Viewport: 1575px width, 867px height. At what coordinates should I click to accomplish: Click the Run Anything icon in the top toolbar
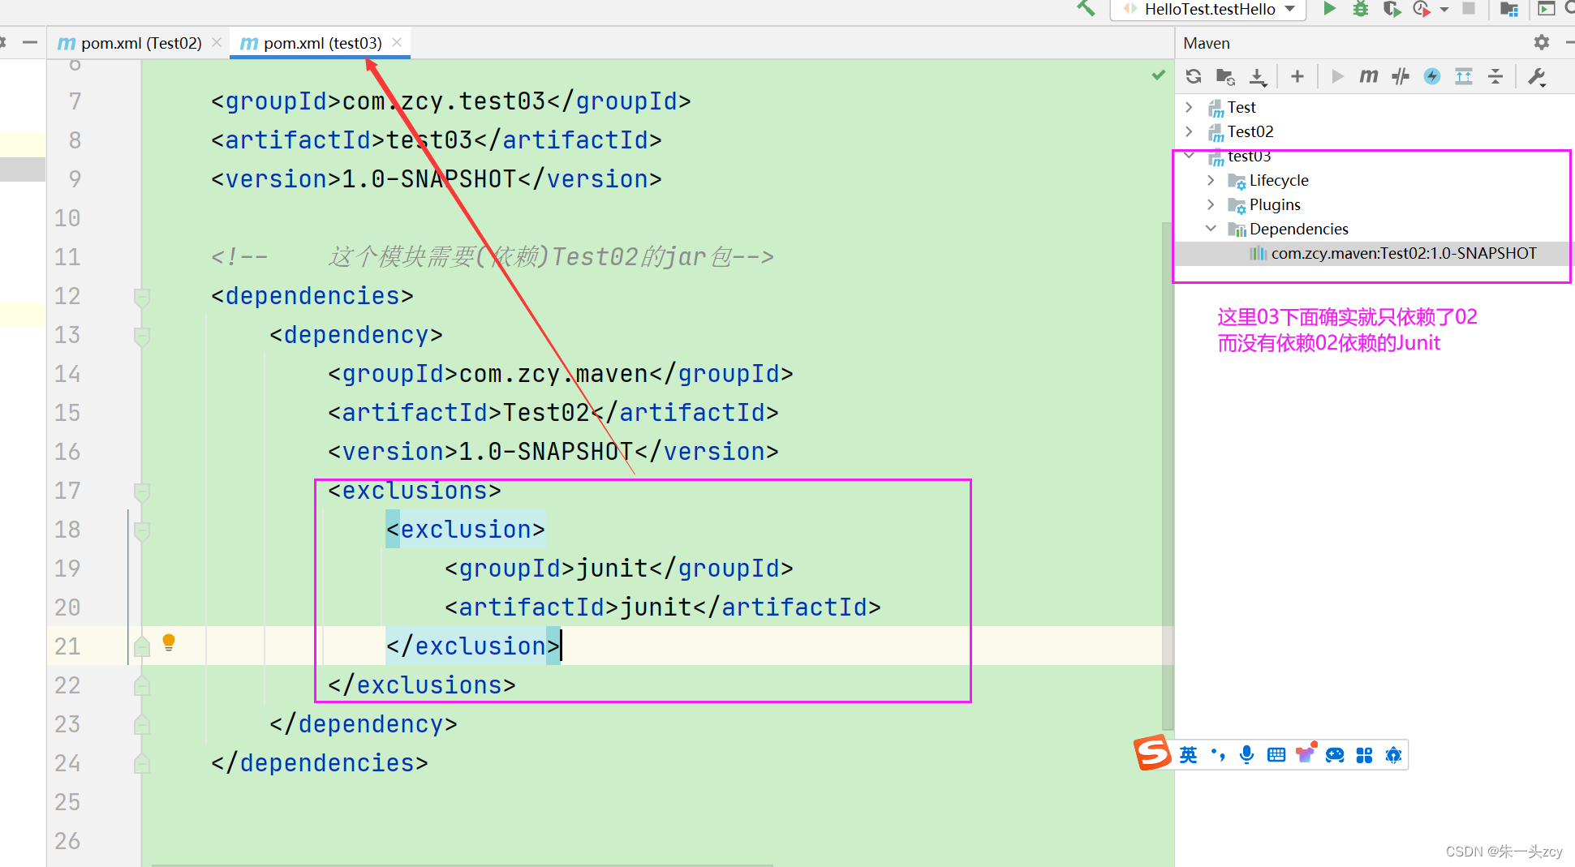point(1547,9)
